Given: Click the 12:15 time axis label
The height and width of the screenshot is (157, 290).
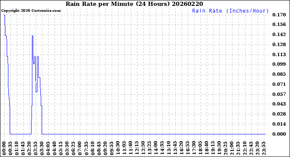Looking at the screenshot, I should 137,149.
